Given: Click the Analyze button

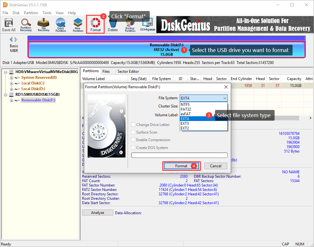Looking at the screenshot, I should 97,213.
